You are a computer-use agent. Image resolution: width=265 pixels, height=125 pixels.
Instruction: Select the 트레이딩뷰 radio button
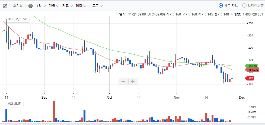244,6
